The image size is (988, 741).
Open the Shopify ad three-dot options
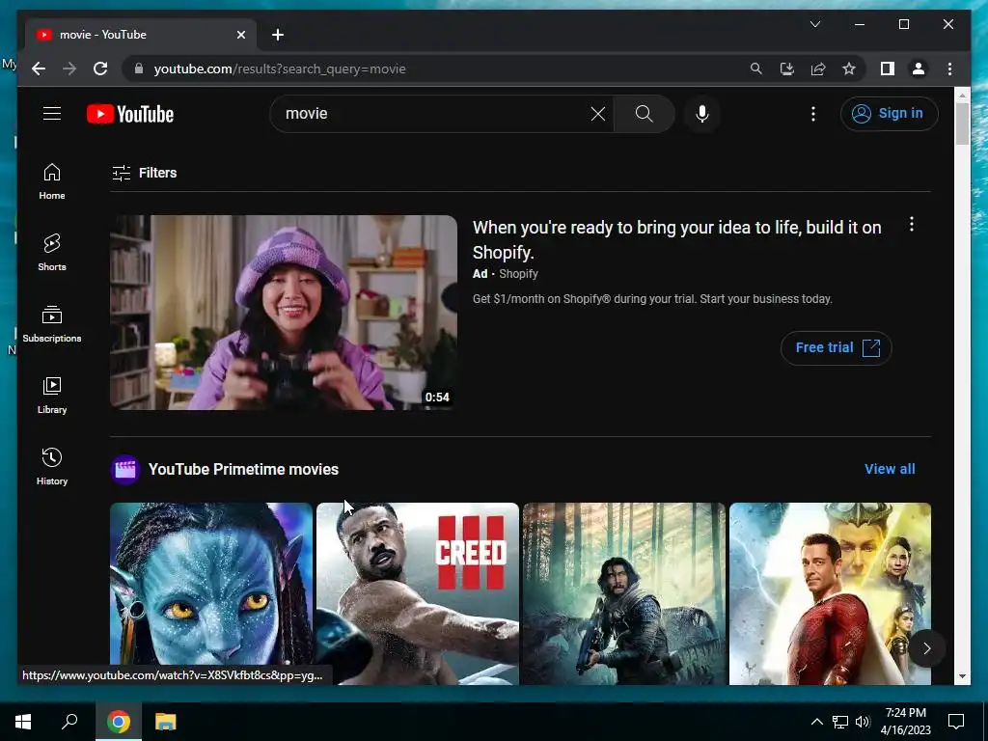pos(911,224)
